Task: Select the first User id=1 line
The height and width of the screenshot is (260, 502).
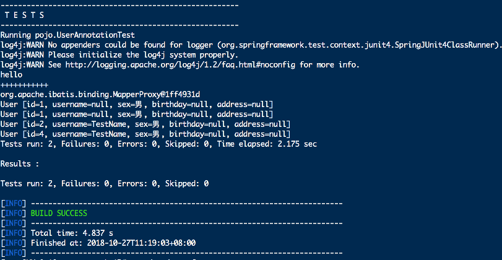Action: pyautogui.click(x=137, y=105)
